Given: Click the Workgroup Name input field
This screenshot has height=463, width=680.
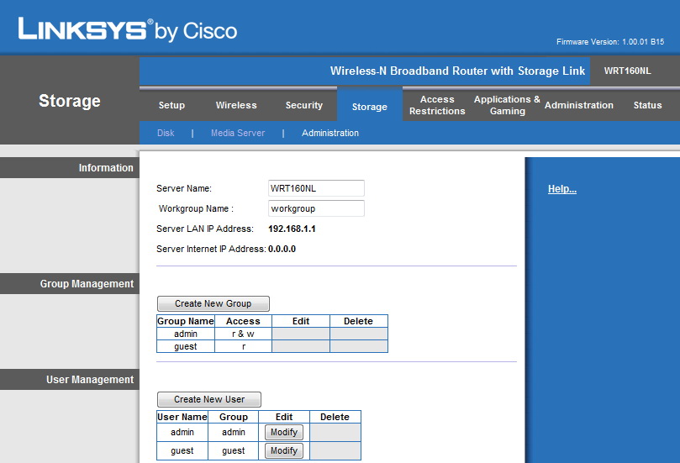Looking at the screenshot, I should (316, 208).
